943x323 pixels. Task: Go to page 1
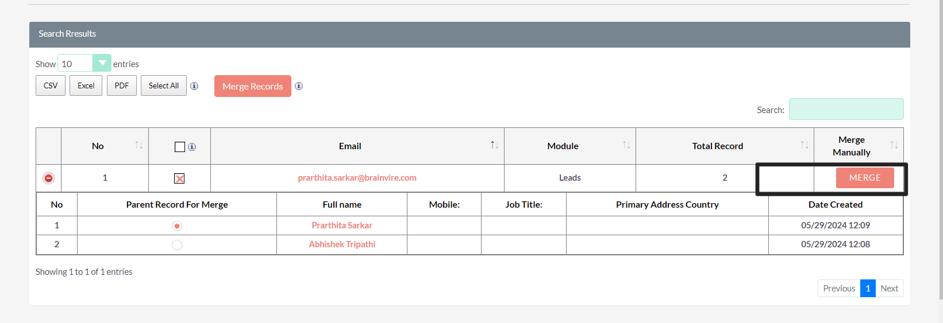point(868,288)
